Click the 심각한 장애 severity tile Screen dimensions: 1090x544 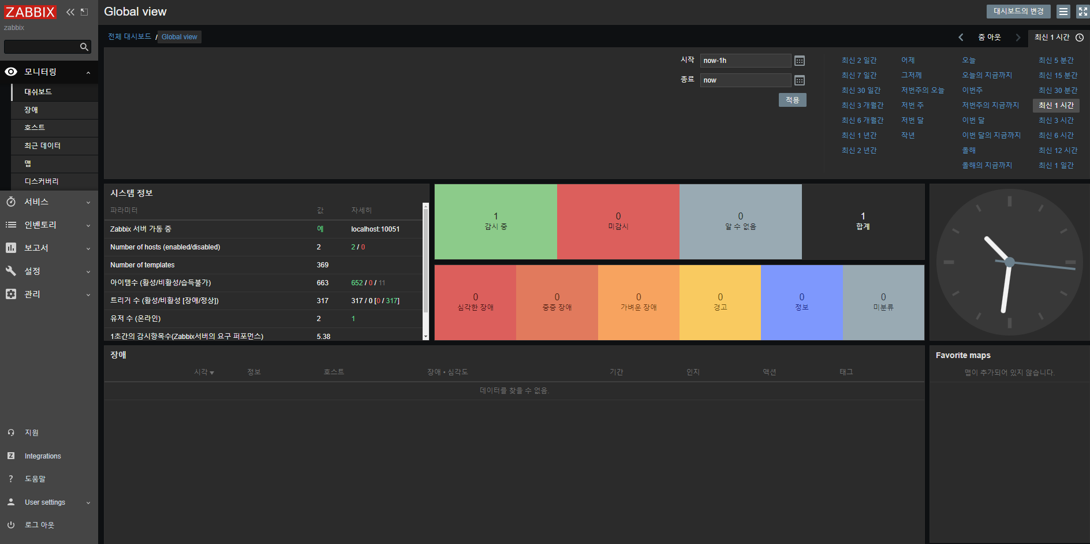pos(475,303)
